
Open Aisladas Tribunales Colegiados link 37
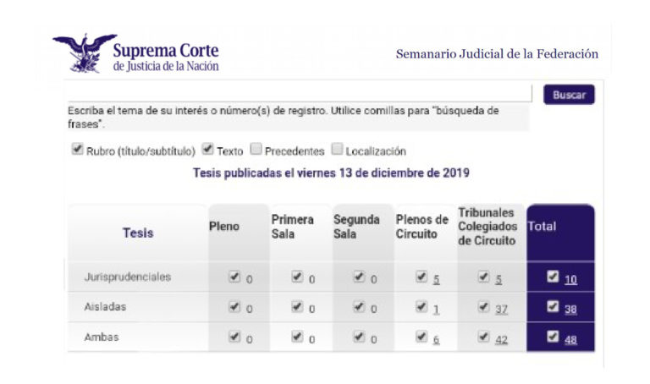[x=501, y=310]
